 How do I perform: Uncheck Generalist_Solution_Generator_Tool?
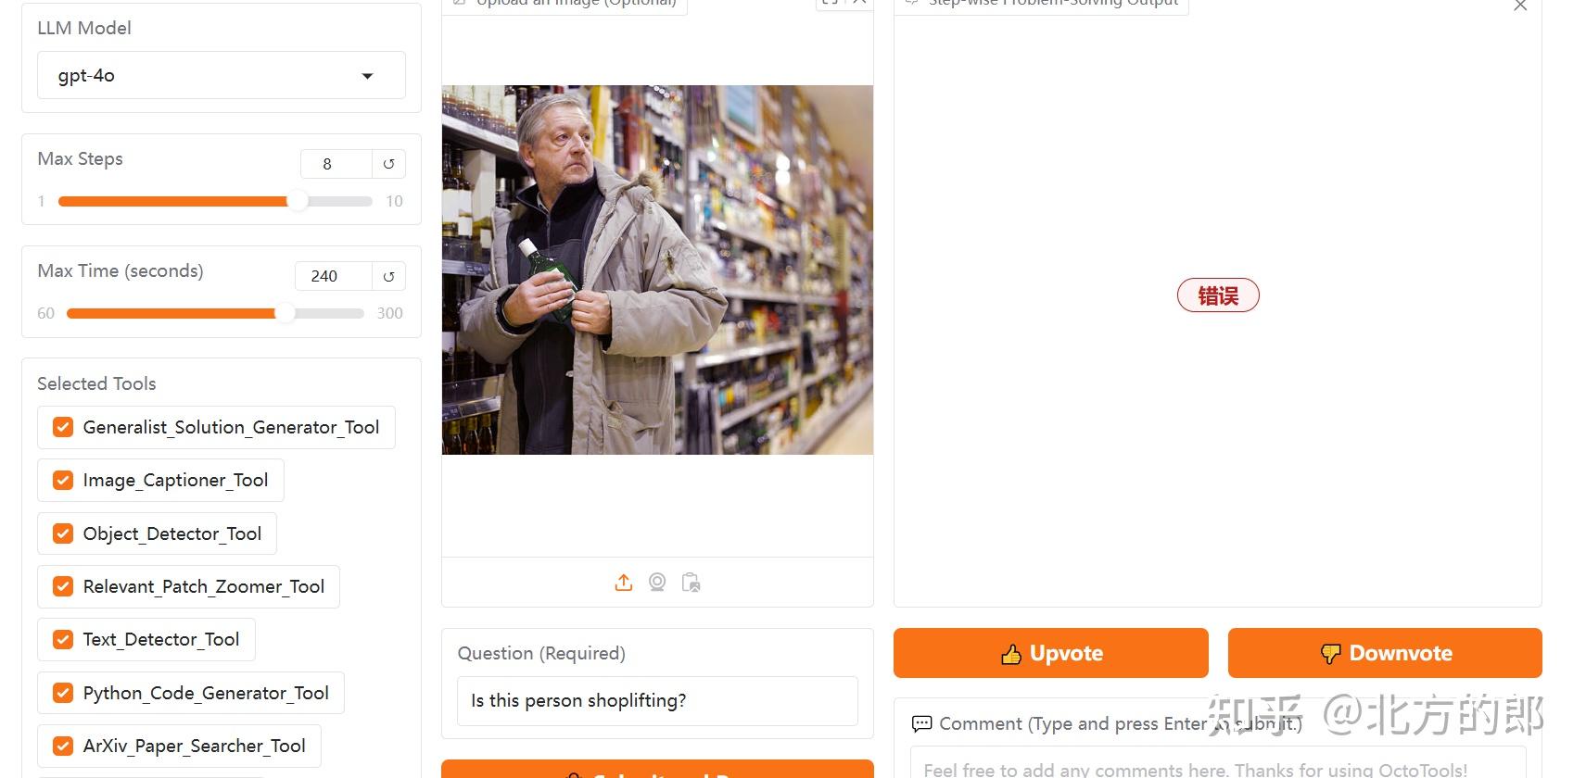[63, 427]
